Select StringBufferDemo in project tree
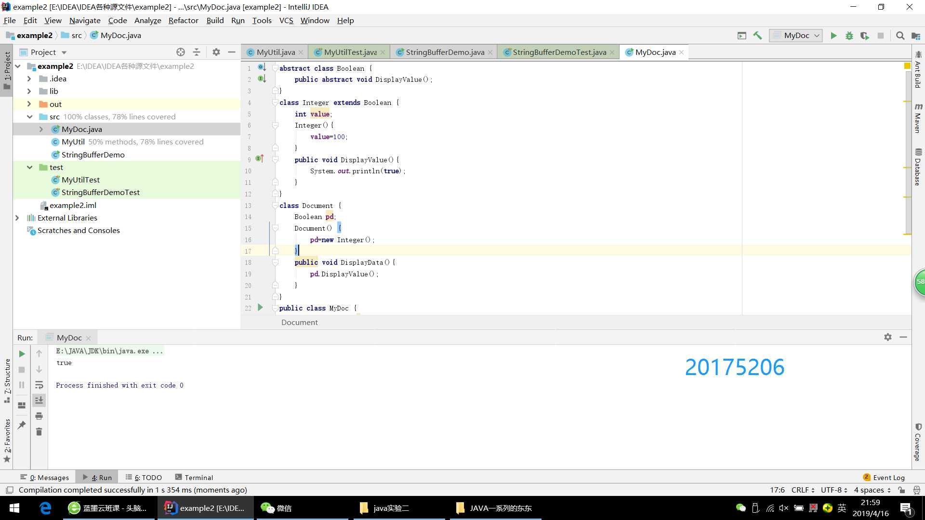The width and height of the screenshot is (925, 520). pyautogui.click(x=92, y=155)
